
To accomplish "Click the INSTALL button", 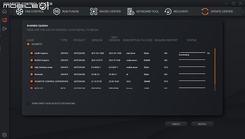I will point(202,124).
